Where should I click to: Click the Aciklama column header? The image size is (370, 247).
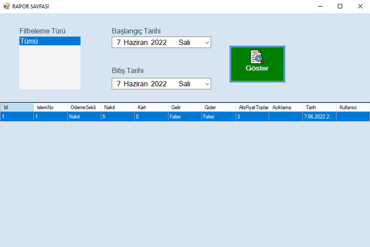point(286,107)
